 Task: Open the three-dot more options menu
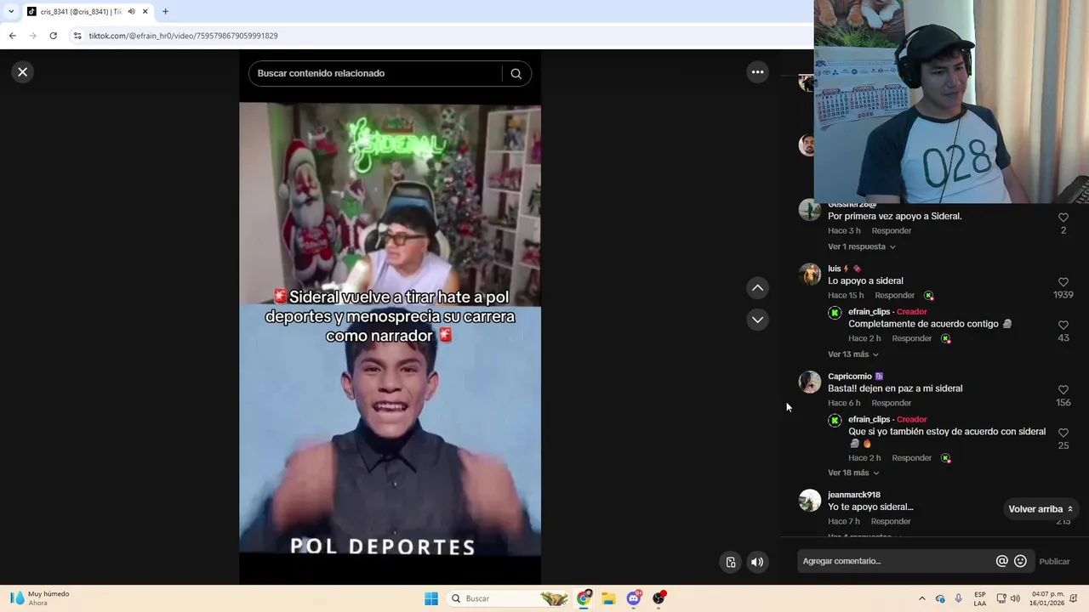coord(757,72)
